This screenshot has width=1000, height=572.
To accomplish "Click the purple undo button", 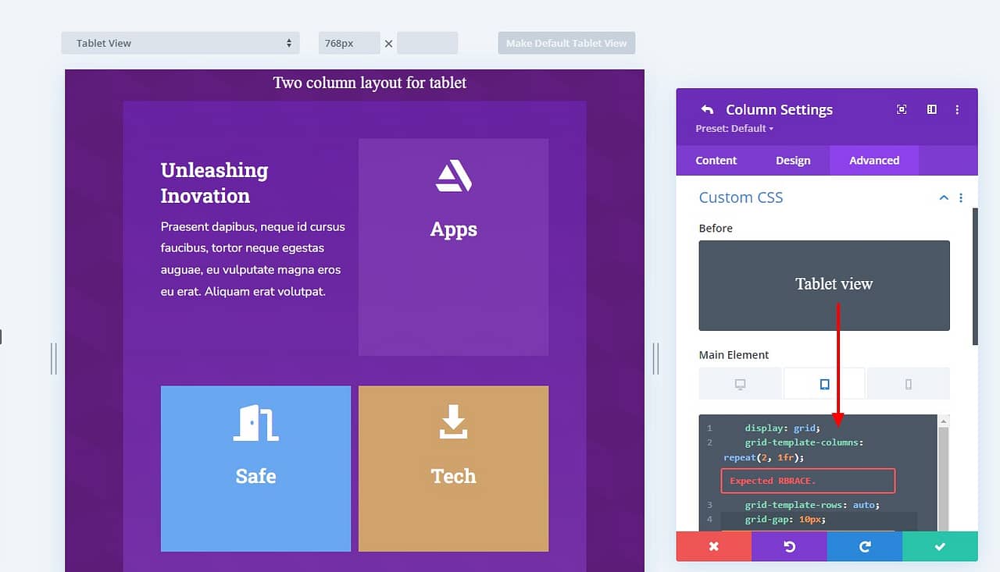I will [x=789, y=546].
